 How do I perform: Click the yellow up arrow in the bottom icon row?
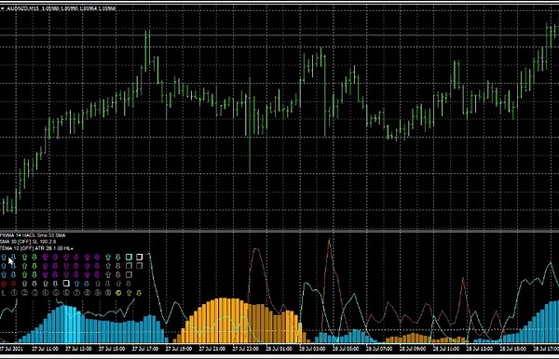[130, 293]
